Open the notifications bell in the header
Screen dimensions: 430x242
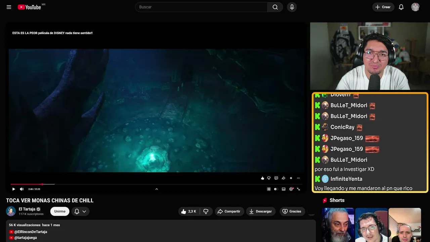click(401, 7)
